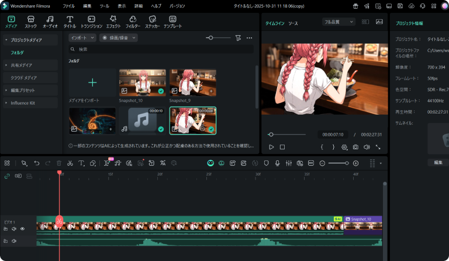This screenshot has height=261, width=449.
Task: Toggle the timeline link icon at left
Action: pyautogui.click(x=7, y=176)
